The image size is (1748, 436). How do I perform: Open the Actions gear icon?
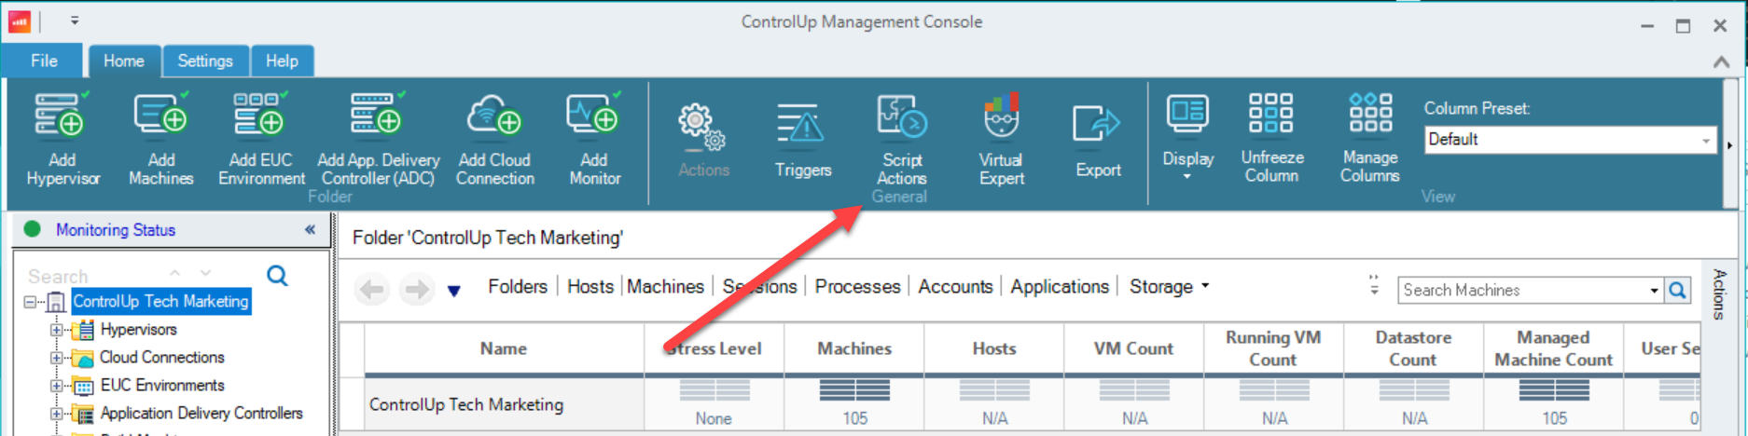(x=702, y=128)
